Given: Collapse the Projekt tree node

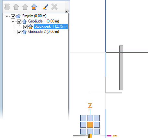Looking at the screenshot, I should pyautogui.click(x=7, y=16).
